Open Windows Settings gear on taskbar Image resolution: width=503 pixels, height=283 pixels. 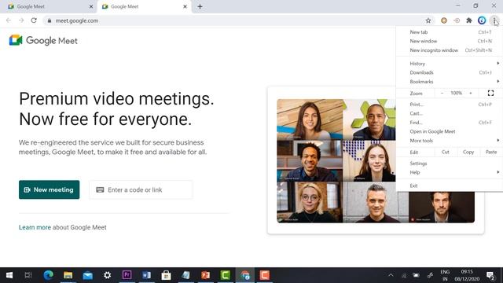(x=107, y=275)
